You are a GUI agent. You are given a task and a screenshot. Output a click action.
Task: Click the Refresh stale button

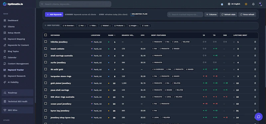tap(228, 14)
